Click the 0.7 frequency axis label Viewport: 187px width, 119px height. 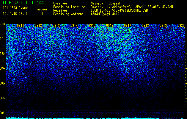pos(3,98)
